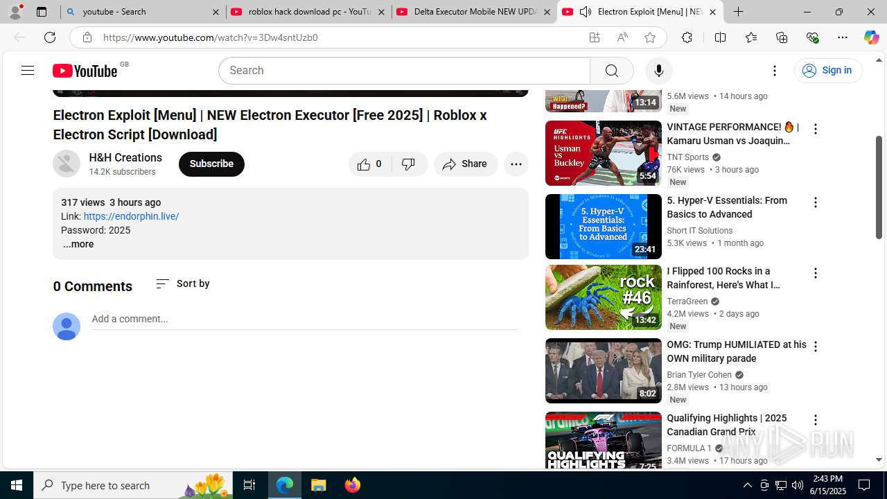Click the Sign in button

click(x=828, y=70)
